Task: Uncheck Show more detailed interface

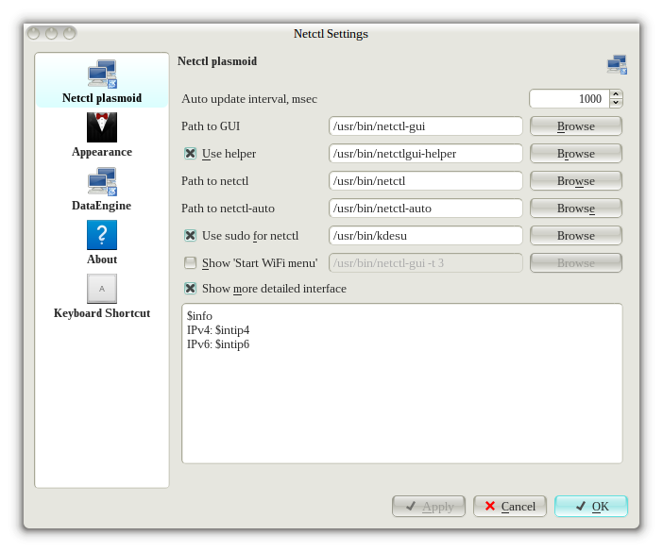Action: pyautogui.click(x=190, y=289)
